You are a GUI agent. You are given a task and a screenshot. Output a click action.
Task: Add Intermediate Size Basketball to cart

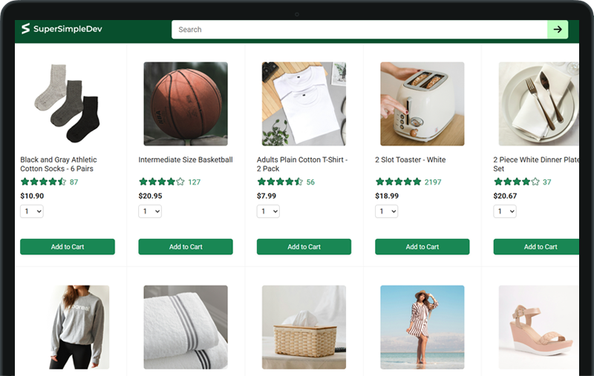186,247
